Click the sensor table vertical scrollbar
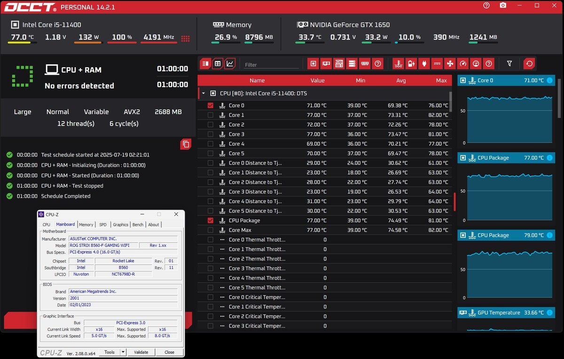The width and height of the screenshot is (564, 359). tap(451, 101)
